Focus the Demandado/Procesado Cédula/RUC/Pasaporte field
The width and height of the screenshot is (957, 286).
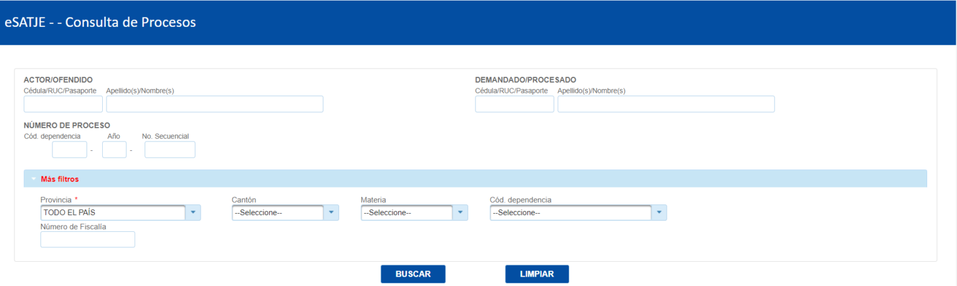click(515, 104)
